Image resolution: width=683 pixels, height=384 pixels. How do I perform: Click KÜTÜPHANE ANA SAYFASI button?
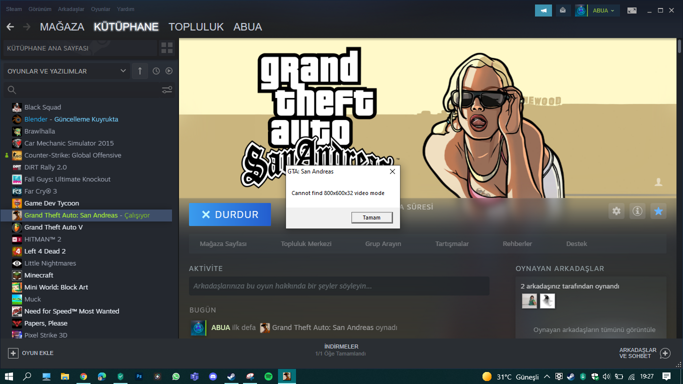(x=80, y=48)
